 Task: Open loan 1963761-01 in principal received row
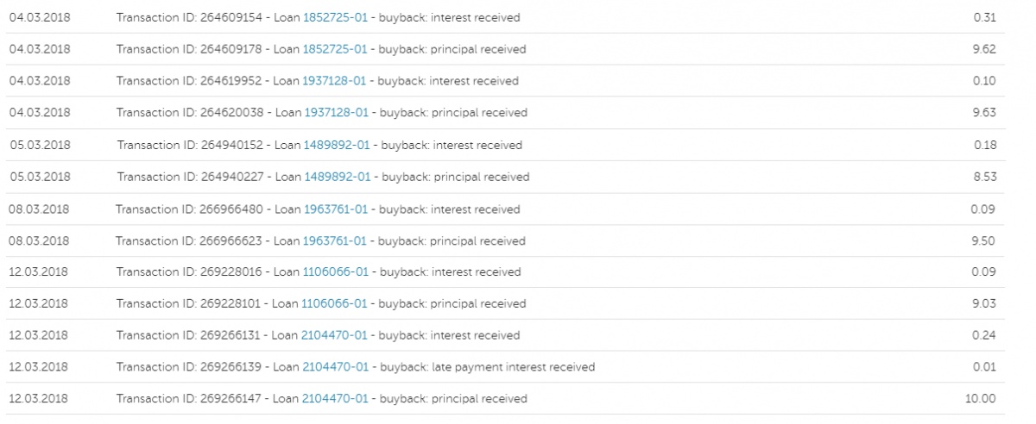coord(335,240)
